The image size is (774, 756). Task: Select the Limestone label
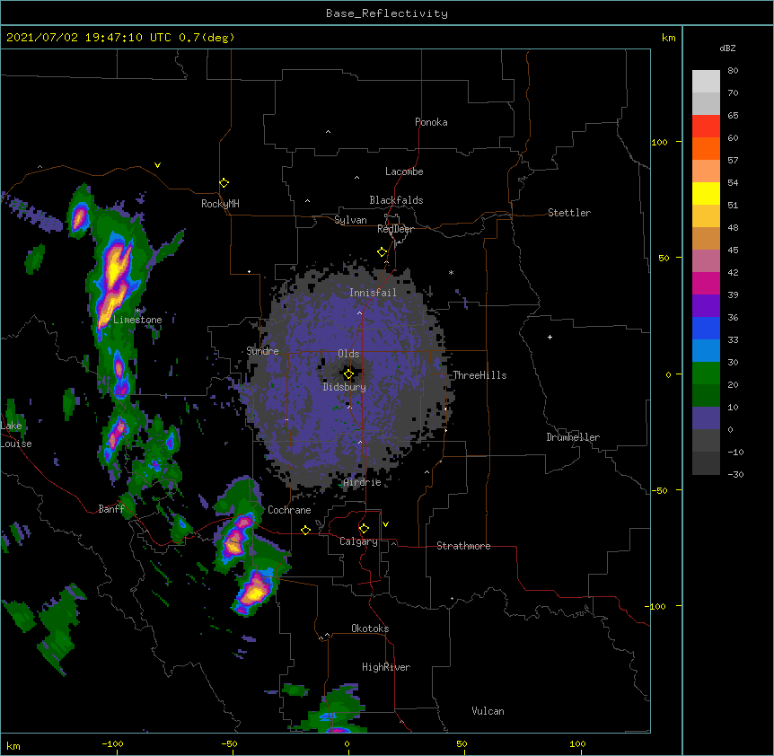[137, 320]
